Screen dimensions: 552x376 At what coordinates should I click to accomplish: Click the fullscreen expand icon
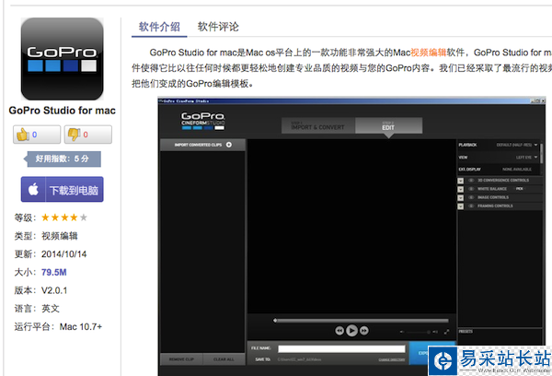pos(446,332)
